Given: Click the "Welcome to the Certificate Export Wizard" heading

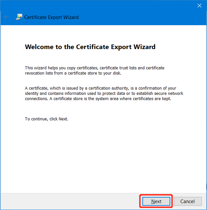Looking at the screenshot, I should 90,47.
